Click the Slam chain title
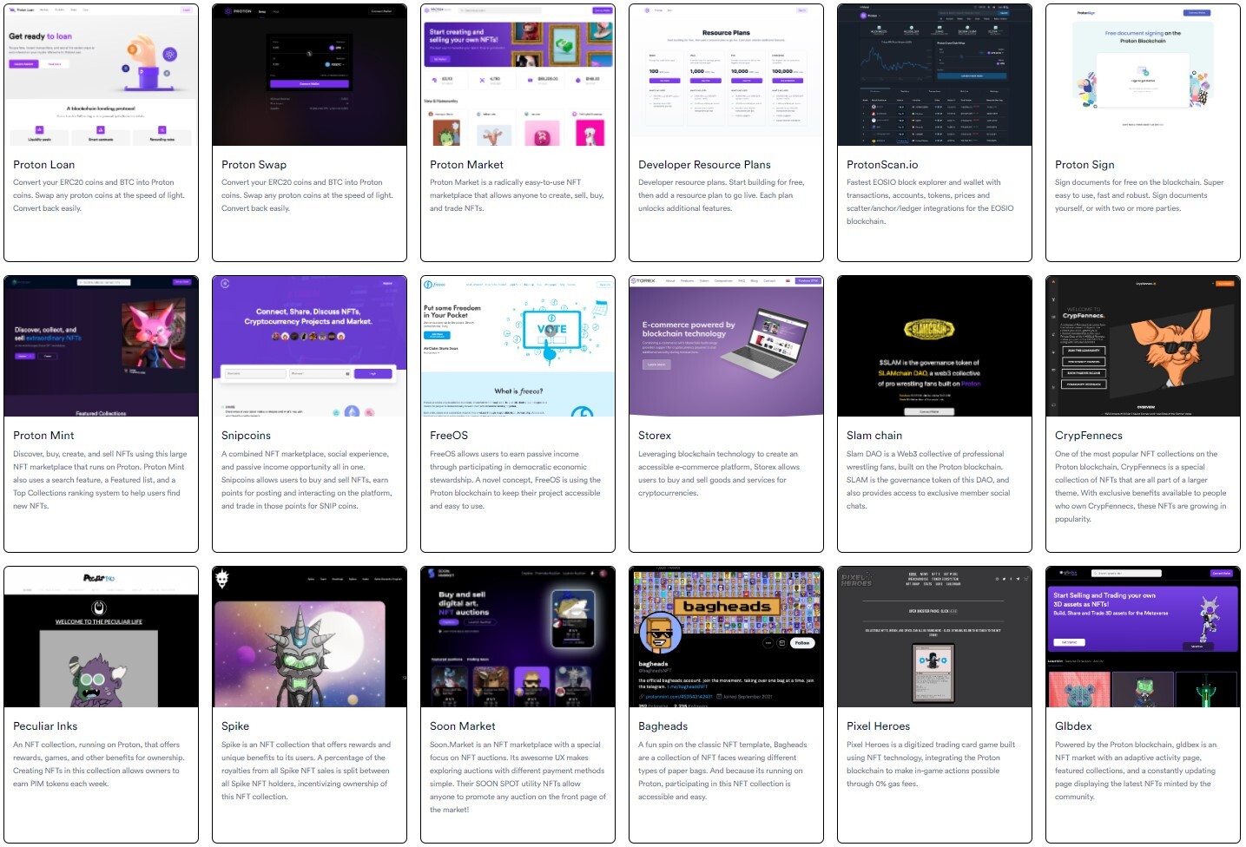 (x=874, y=436)
